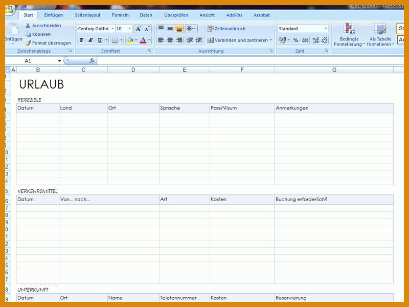Open Verbinden und zentrieren dropdown arrow

(x=271, y=40)
